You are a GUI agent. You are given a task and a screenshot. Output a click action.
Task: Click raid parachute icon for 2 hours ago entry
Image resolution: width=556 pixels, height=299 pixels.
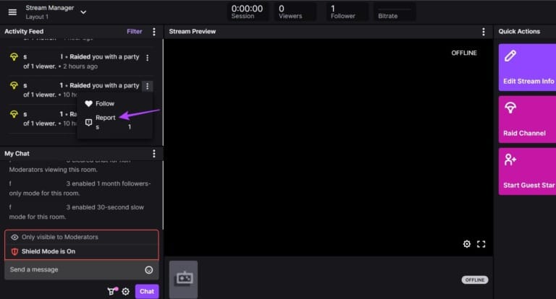click(14, 57)
